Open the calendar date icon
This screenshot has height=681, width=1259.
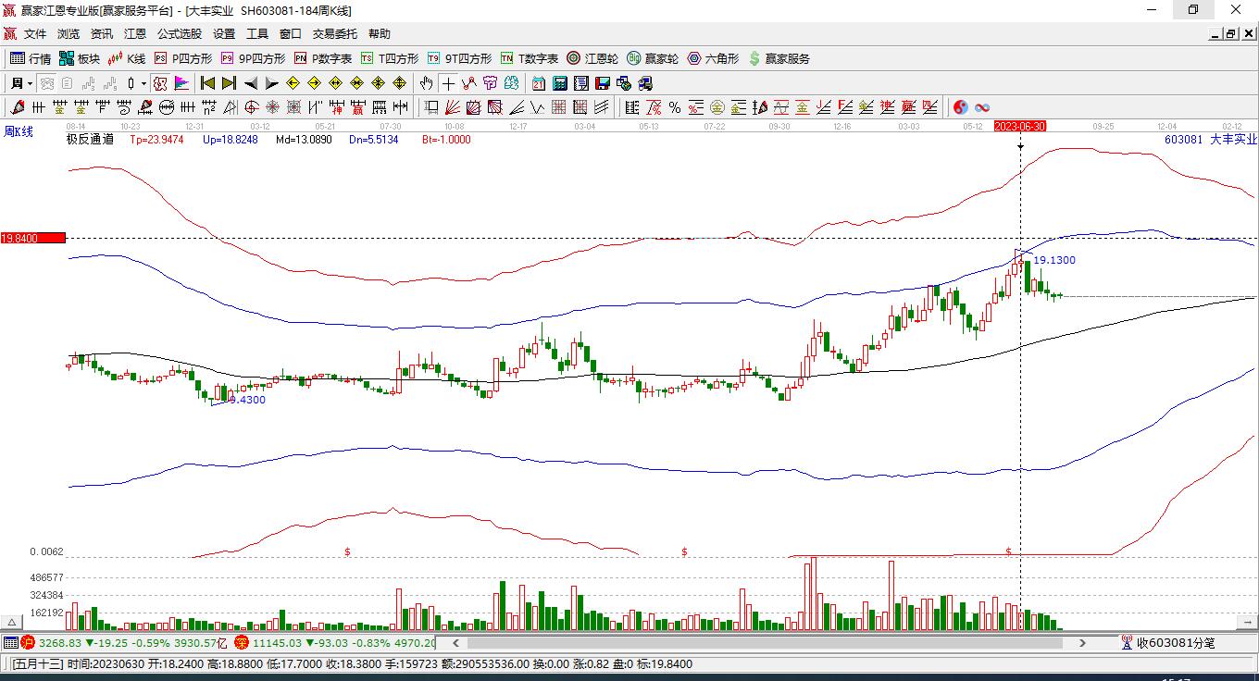(538, 83)
